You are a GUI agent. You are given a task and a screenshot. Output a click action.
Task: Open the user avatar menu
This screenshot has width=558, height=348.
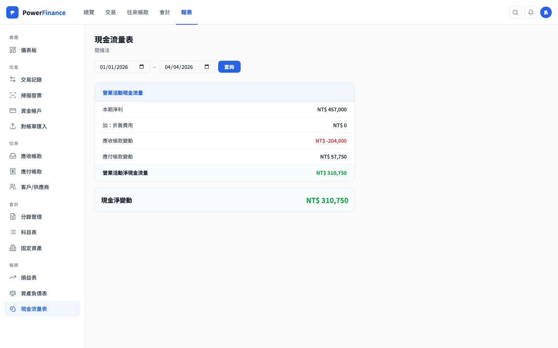click(x=546, y=12)
